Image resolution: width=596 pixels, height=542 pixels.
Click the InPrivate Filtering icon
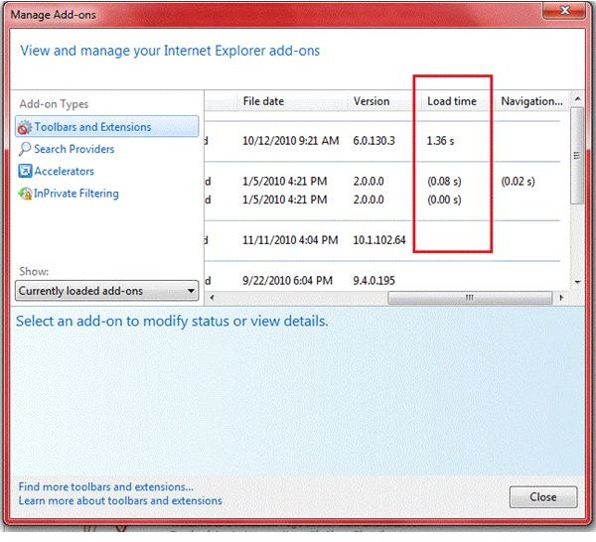[x=25, y=194]
